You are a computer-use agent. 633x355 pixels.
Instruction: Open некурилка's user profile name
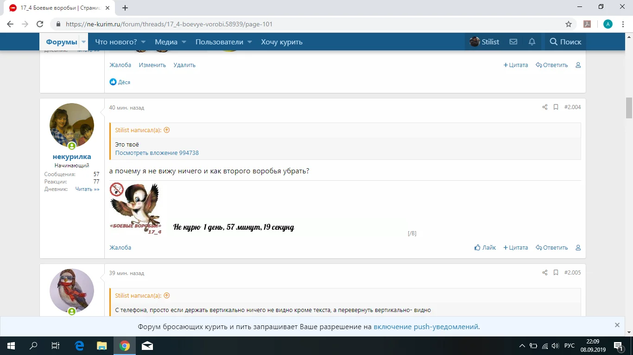[x=72, y=157]
